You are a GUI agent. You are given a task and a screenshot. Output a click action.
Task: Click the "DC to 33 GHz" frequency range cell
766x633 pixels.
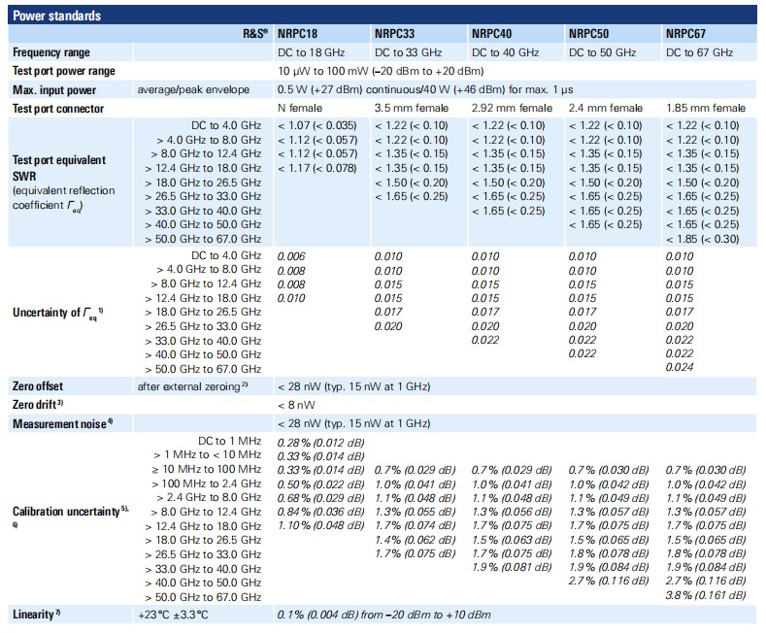(x=408, y=52)
